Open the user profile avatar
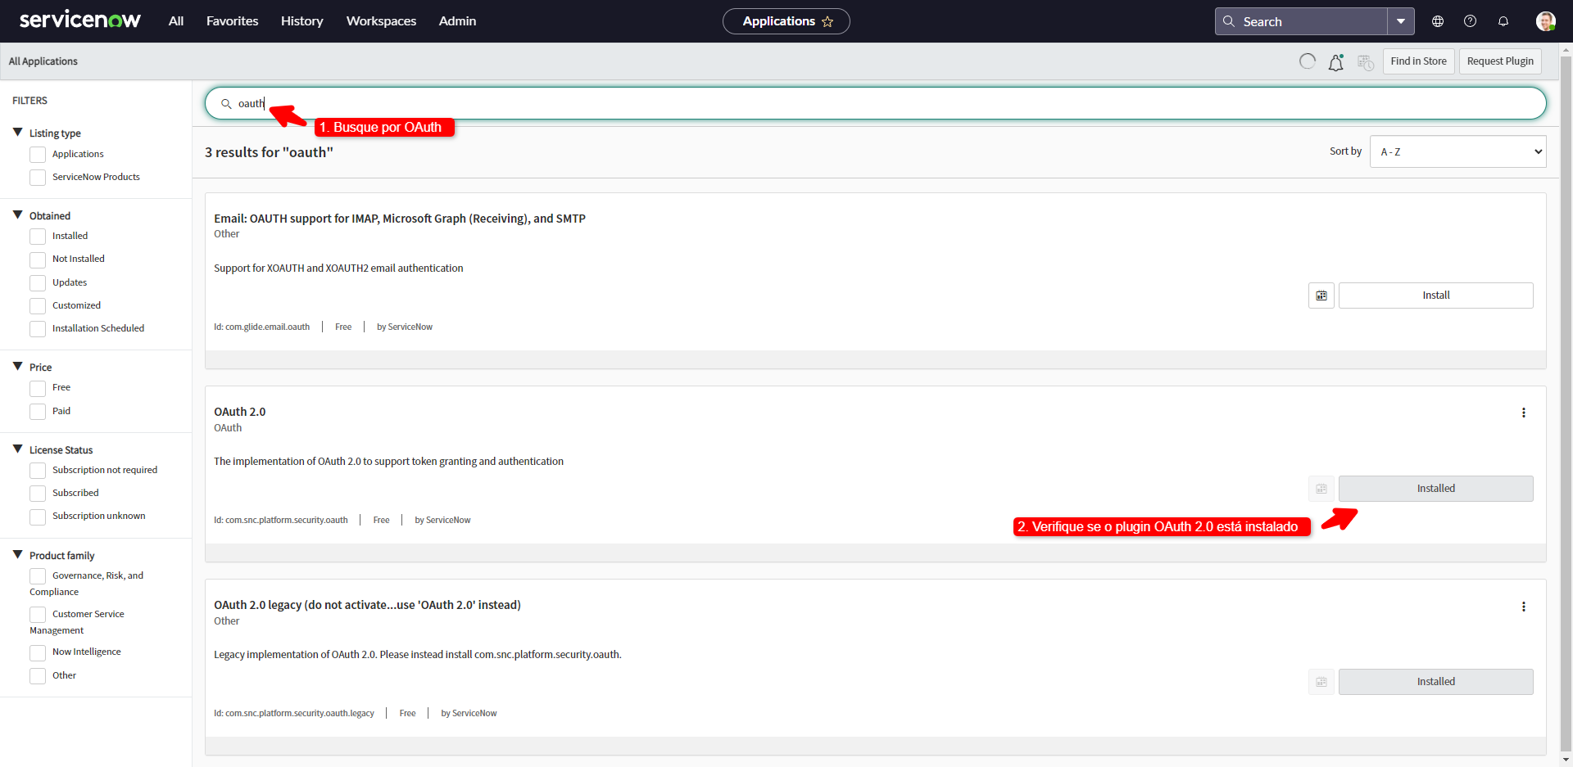The image size is (1573, 767). [1545, 21]
